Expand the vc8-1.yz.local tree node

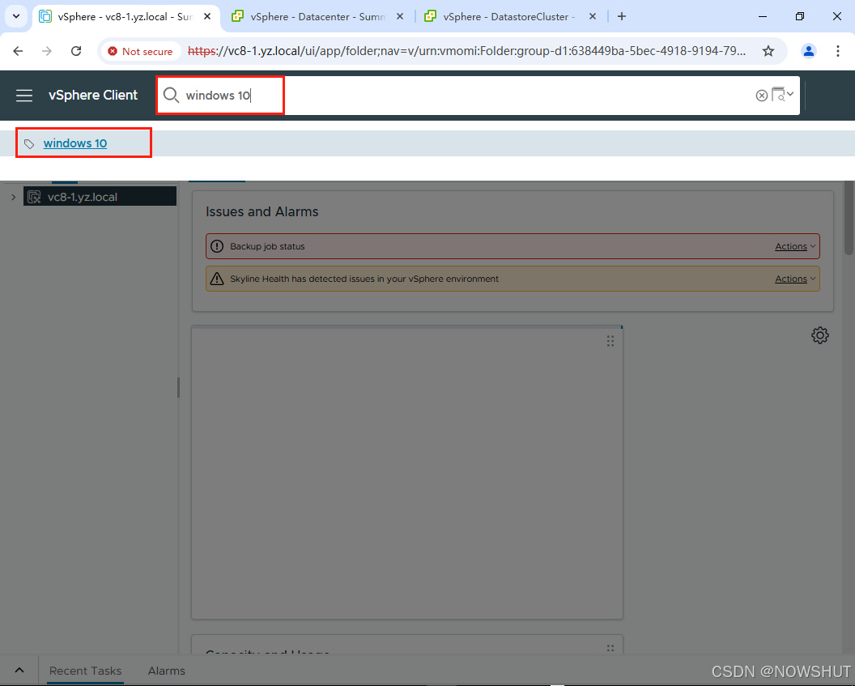13,197
